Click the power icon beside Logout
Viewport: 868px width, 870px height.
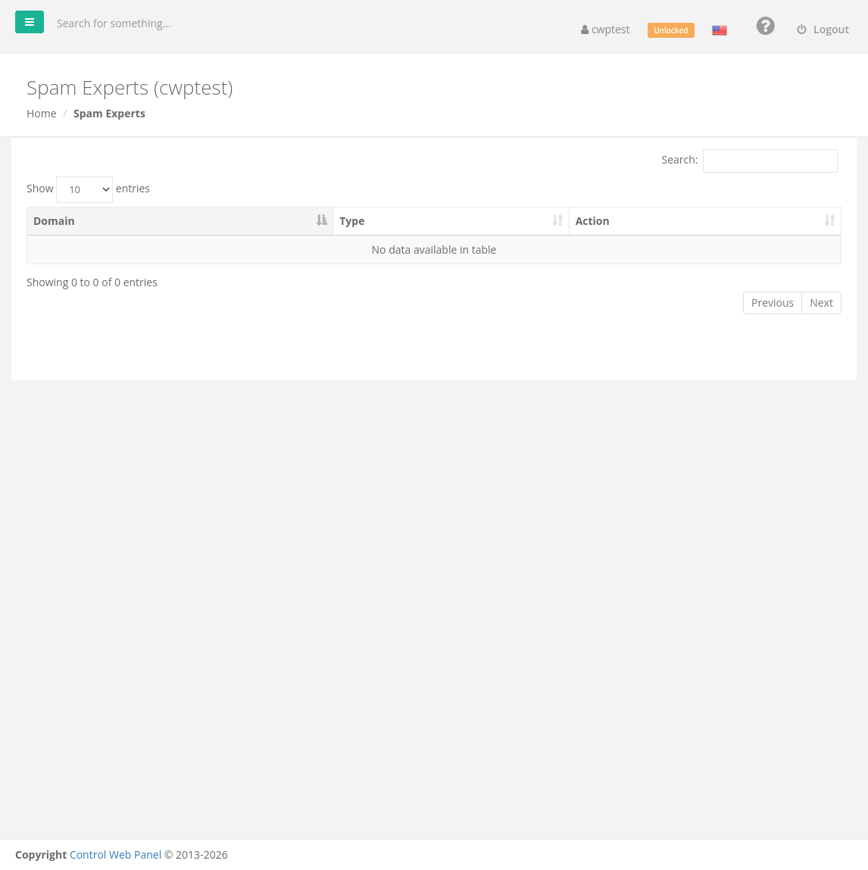pyautogui.click(x=801, y=30)
